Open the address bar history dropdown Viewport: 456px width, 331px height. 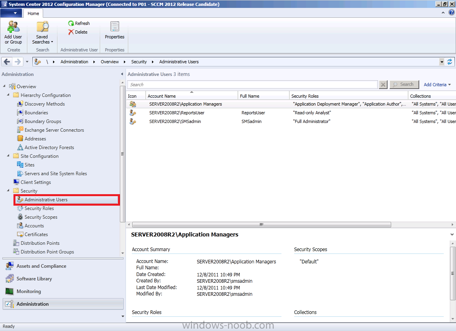click(x=442, y=62)
